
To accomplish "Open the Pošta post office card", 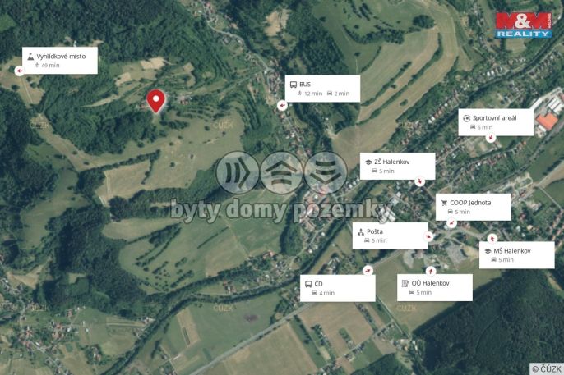I will tap(390, 236).
